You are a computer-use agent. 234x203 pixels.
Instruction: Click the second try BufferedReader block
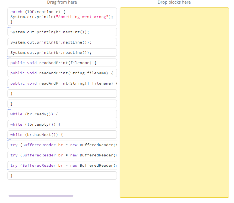62,155
